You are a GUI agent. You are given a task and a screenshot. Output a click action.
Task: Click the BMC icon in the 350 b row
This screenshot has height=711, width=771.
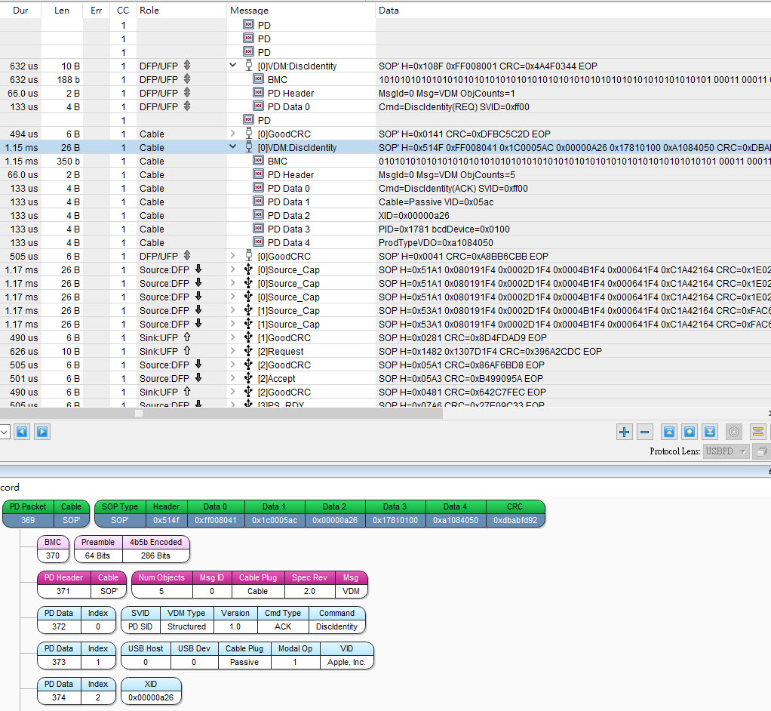[x=258, y=161]
